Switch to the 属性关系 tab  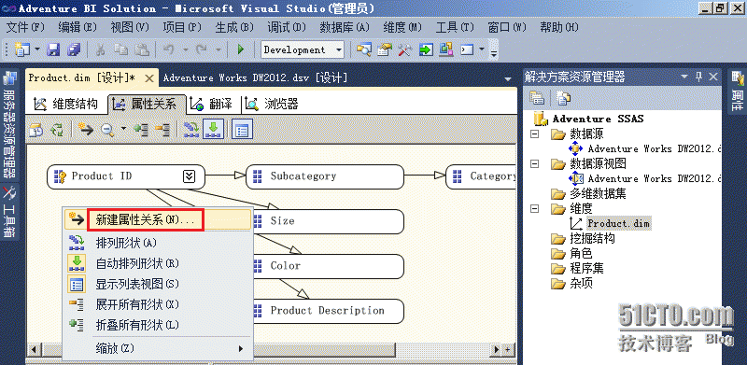pyautogui.click(x=148, y=104)
